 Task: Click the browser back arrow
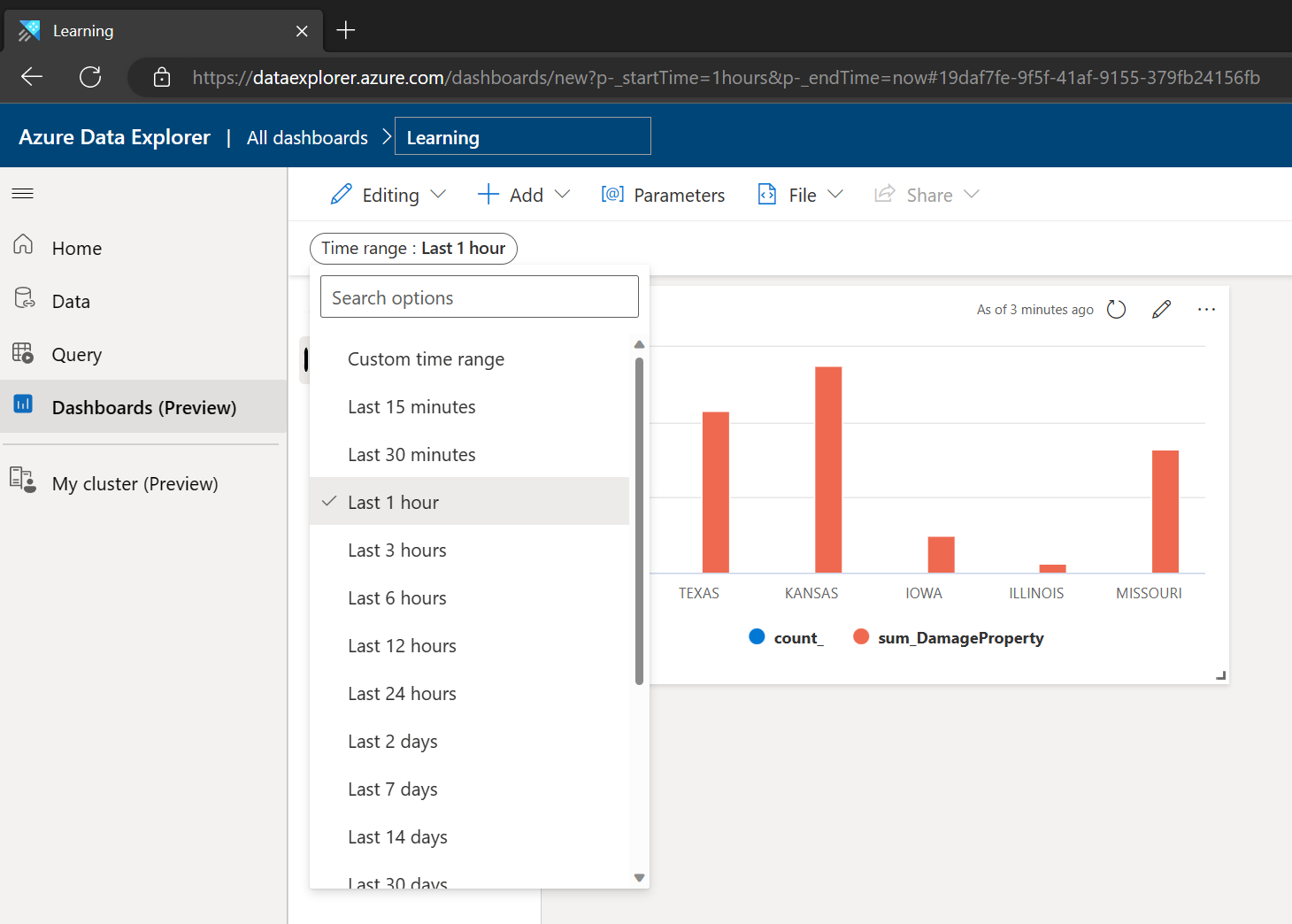tap(32, 77)
